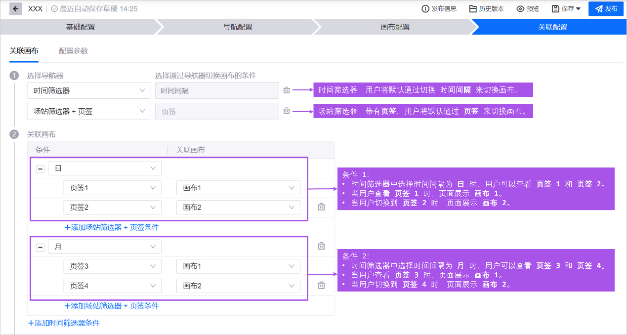
Task: Click the back arrow icon next to XXX
Action: pos(16,9)
